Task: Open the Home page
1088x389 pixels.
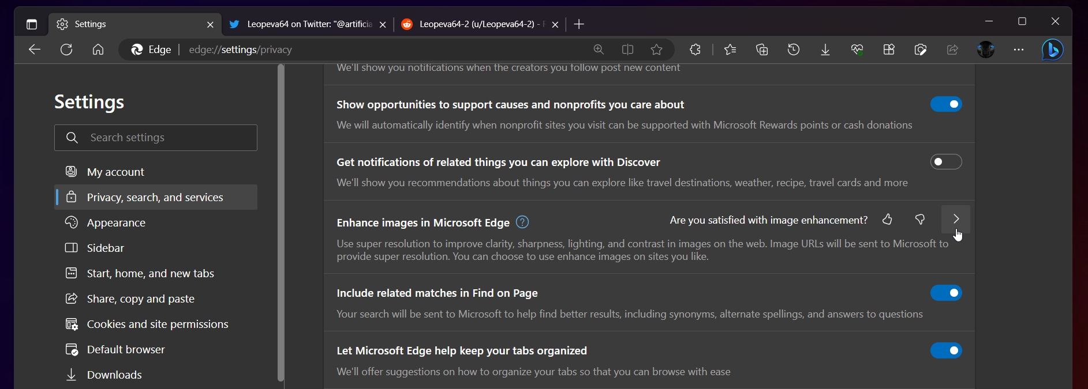Action: (98, 50)
